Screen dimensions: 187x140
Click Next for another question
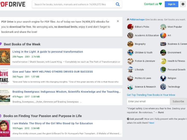click(152, 123)
